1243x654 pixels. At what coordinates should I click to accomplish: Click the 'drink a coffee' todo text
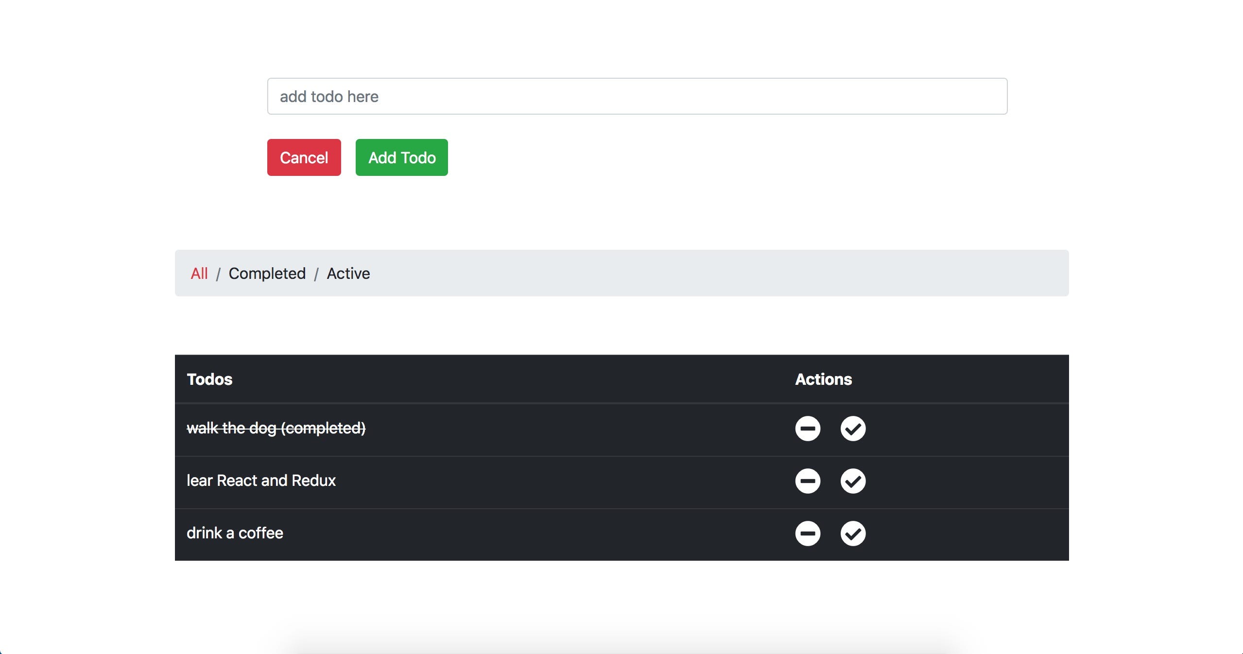[235, 533]
